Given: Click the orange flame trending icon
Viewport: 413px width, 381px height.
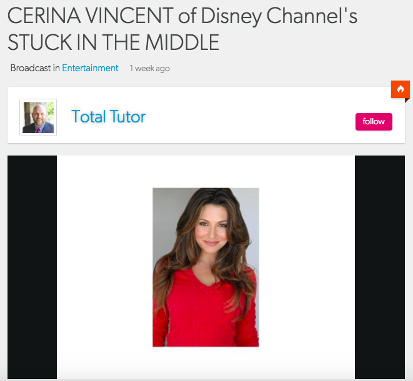Looking at the screenshot, I should 400,89.
